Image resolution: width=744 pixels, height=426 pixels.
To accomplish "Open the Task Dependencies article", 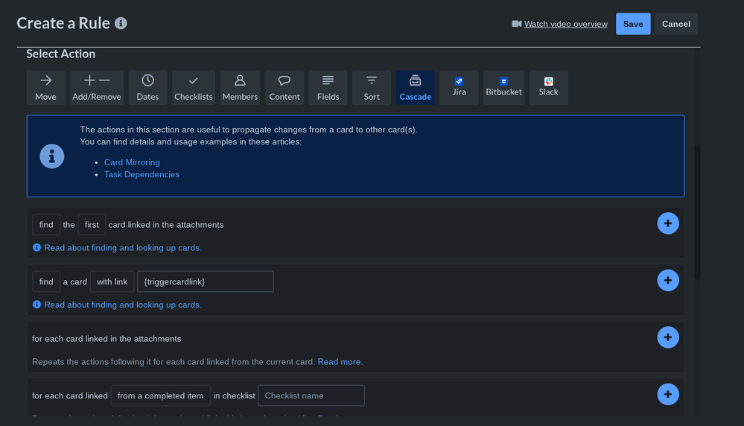I will pos(142,174).
